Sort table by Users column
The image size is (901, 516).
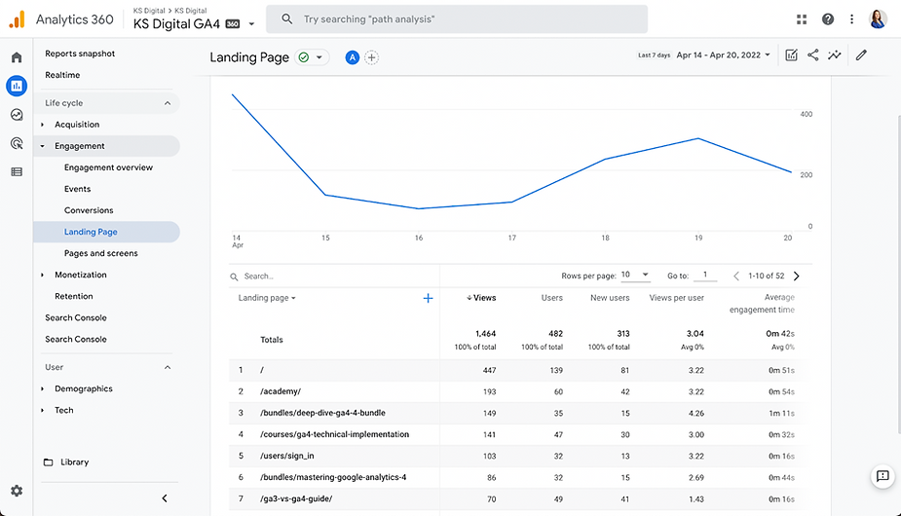[x=551, y=298]
